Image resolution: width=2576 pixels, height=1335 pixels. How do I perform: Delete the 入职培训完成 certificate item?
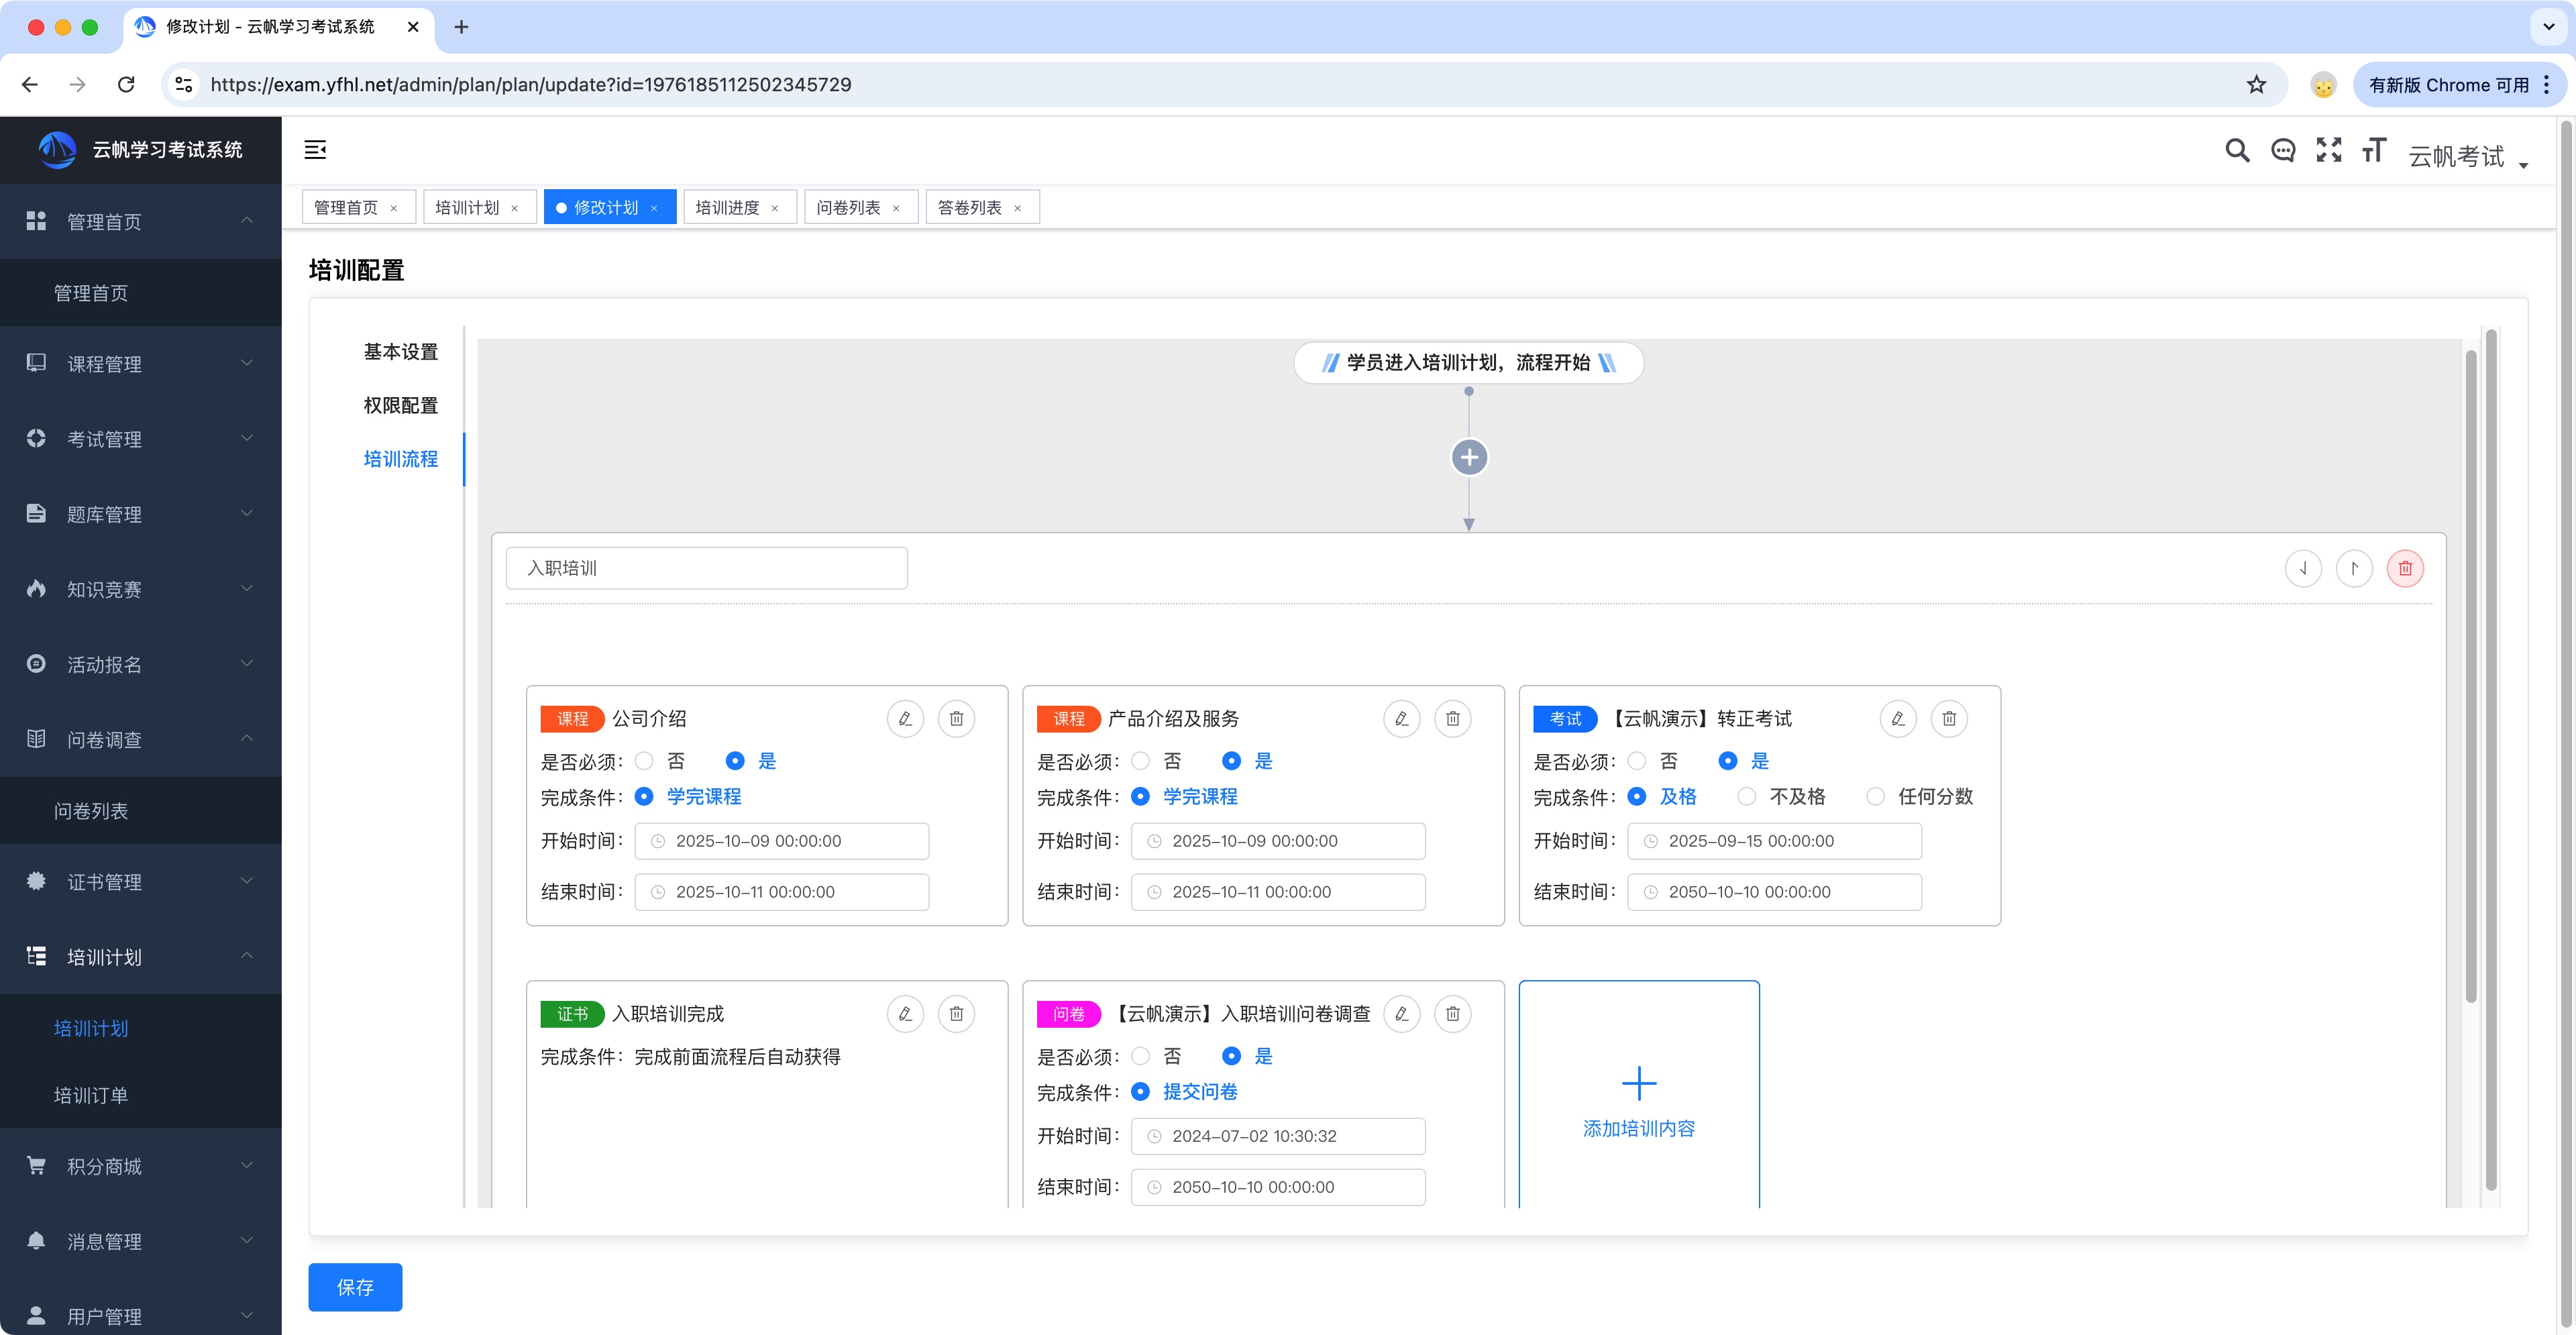point(956,1013)
